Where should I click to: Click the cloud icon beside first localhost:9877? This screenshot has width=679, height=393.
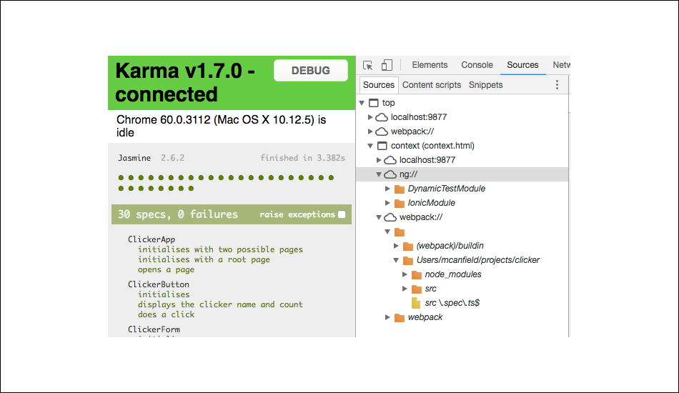[382, 117]
